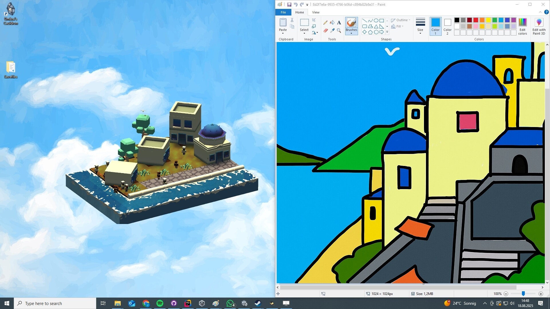The height and width of the screenshot is (309, 550).
Task: Pick the red swatch in palette
Action: point(476,20)
